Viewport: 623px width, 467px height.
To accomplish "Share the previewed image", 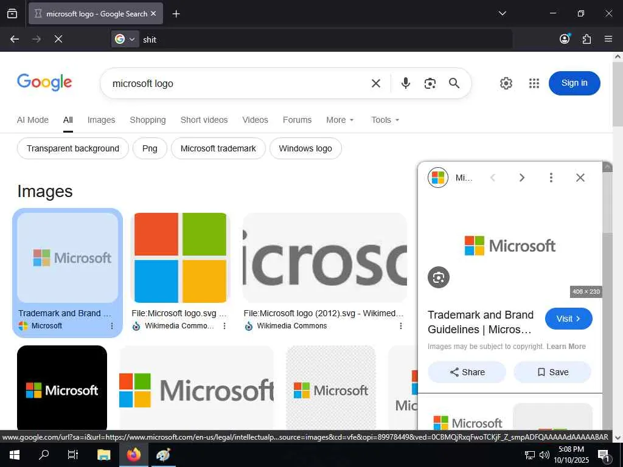I will click(467, 372).
